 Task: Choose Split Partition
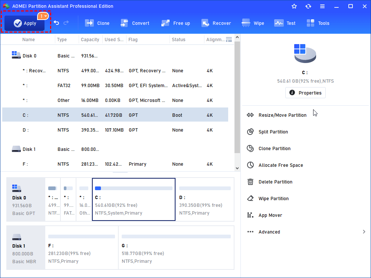[x=273, y=132]
